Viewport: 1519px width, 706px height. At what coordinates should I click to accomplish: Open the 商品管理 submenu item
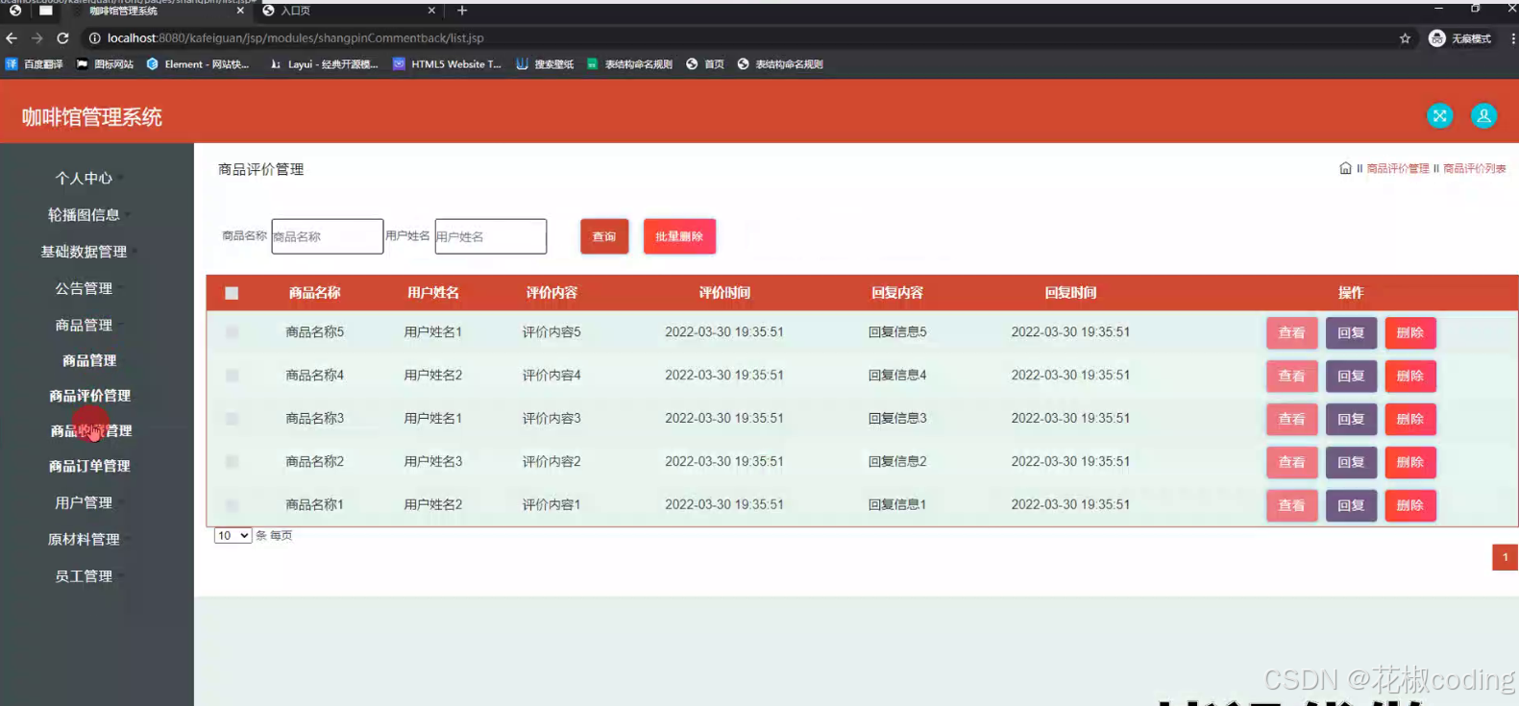coord(89,360)
